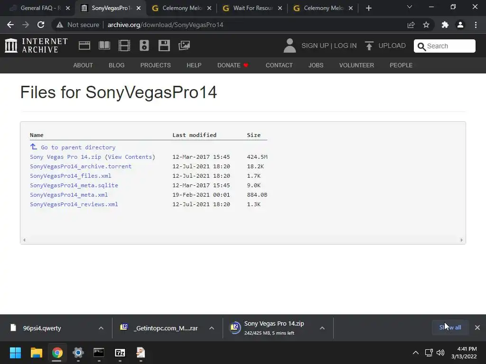
Task: Open File Explorer from the taskbar
Action: point(36,353)
